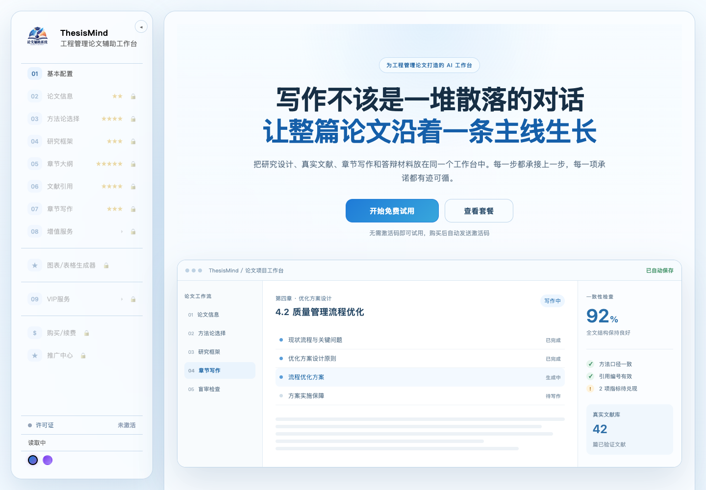Click the lock icon beside 文献引用

click(133, 187)
